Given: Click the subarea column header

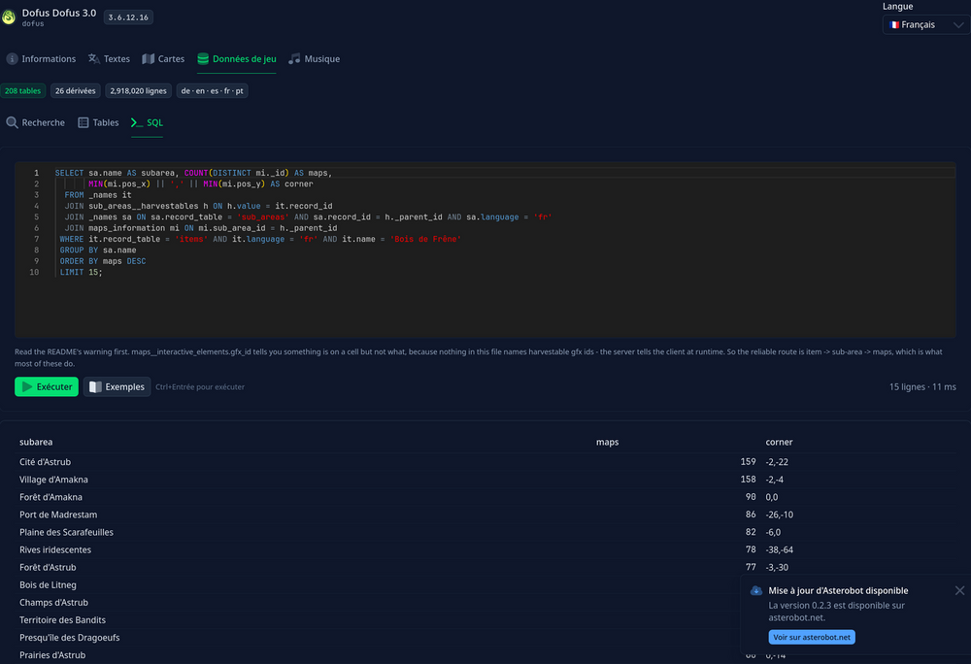Looking at the screenshot, I should (x=36, y=442).
